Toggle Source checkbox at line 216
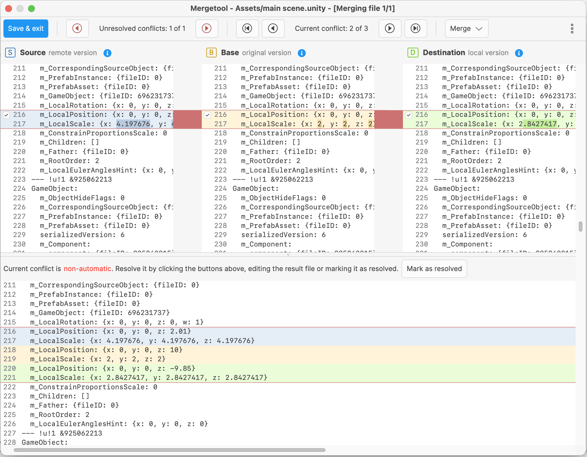 click(x=6, y=115)
